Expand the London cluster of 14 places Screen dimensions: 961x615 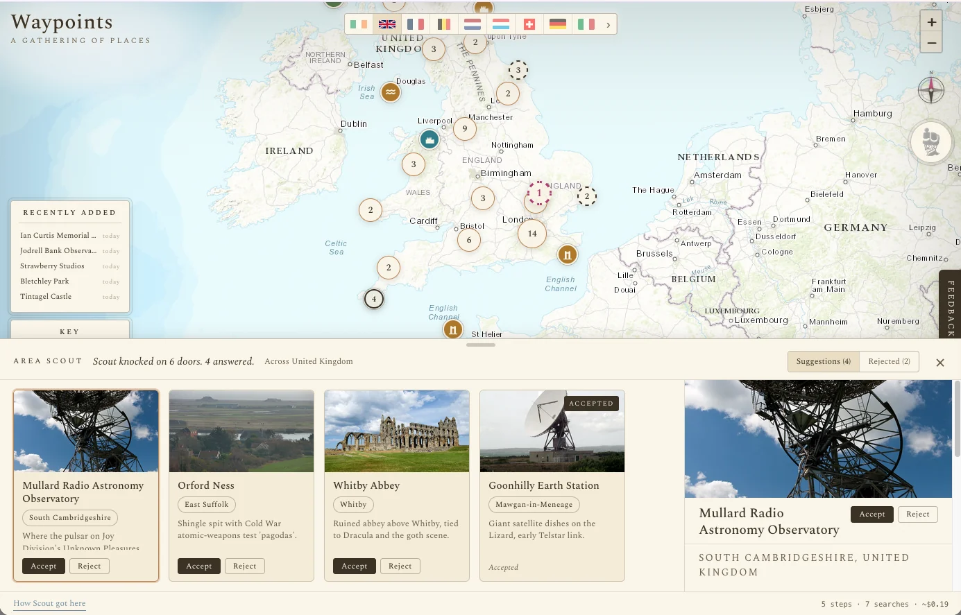(x=532, y=234)
